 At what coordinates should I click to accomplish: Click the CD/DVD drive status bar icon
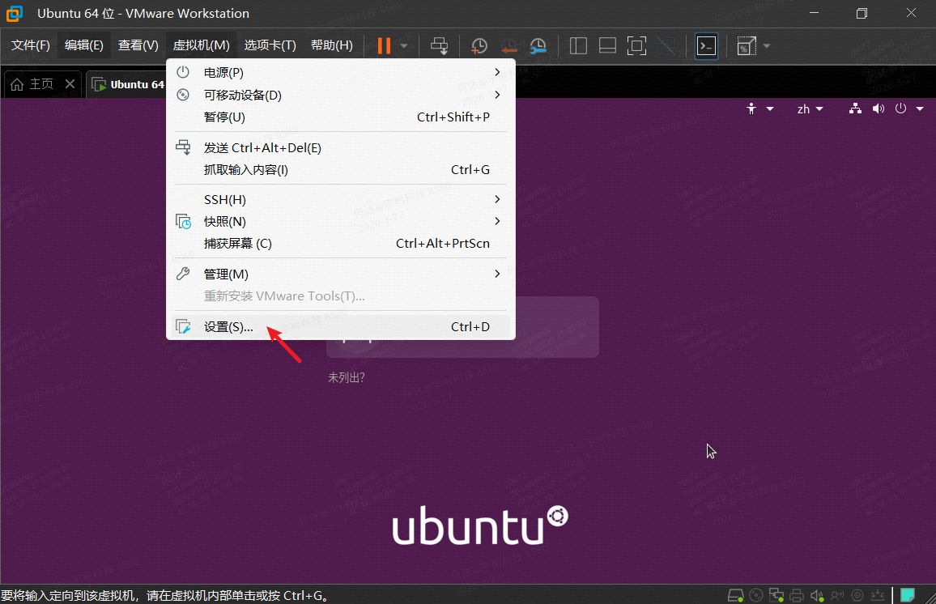click(755, 595)
